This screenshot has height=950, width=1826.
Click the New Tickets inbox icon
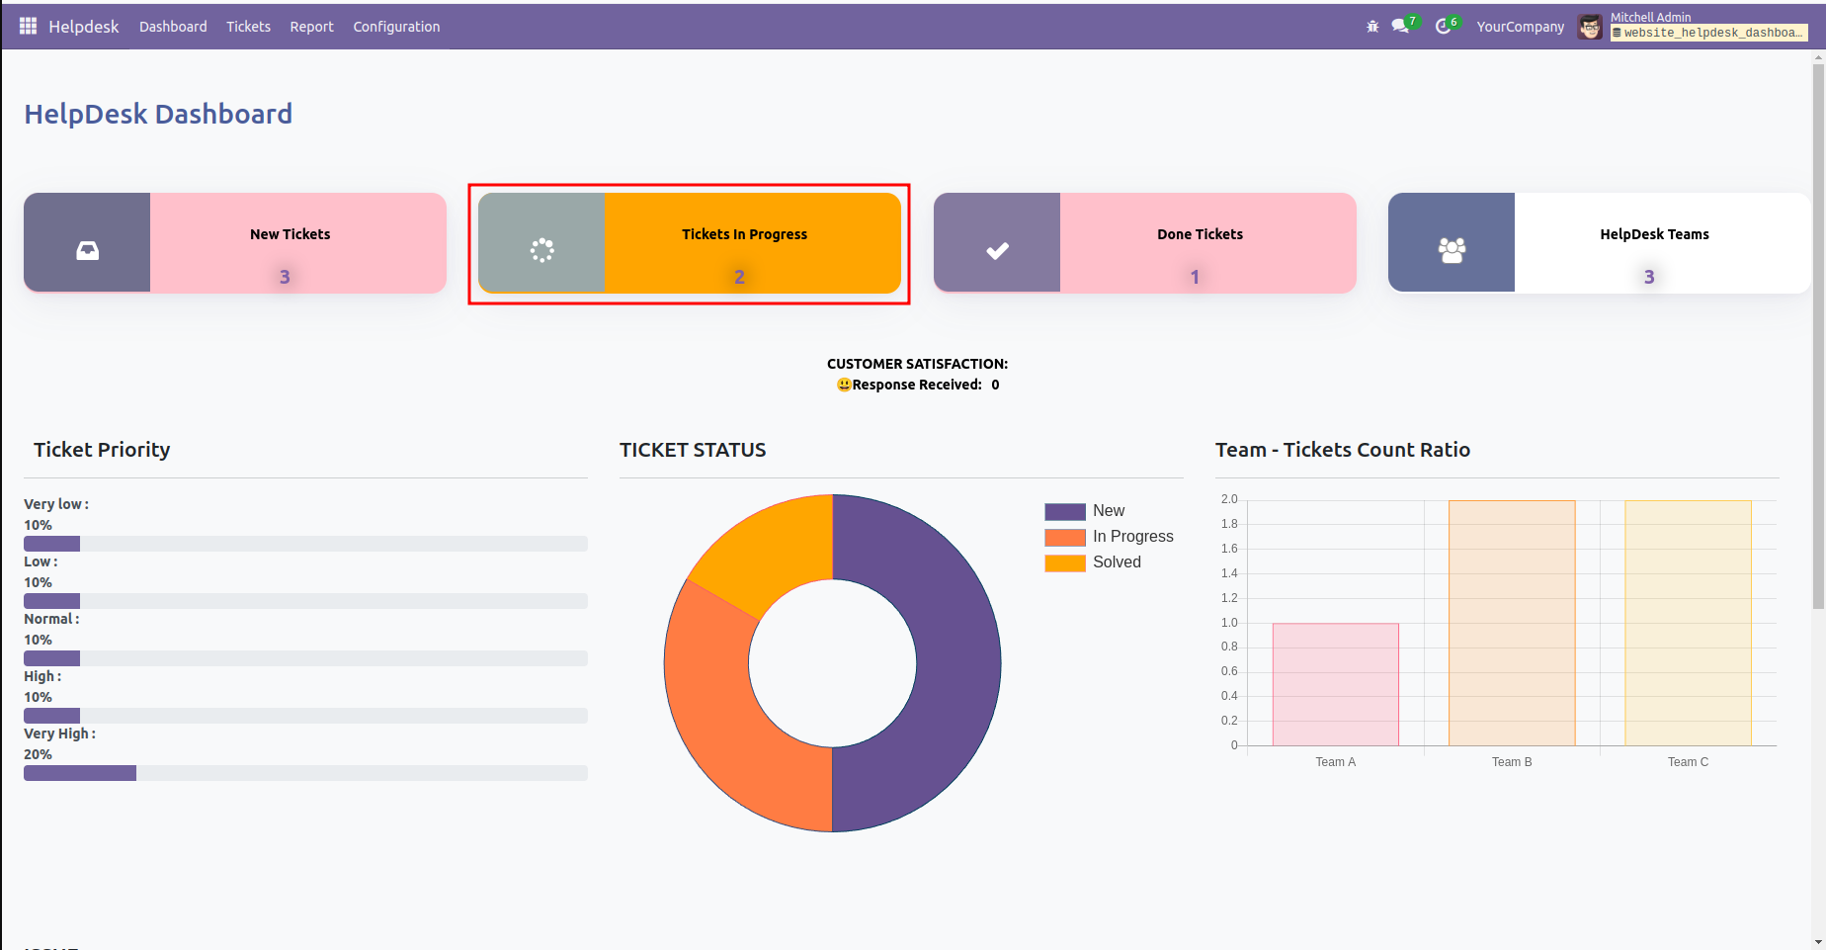point(88,251)
